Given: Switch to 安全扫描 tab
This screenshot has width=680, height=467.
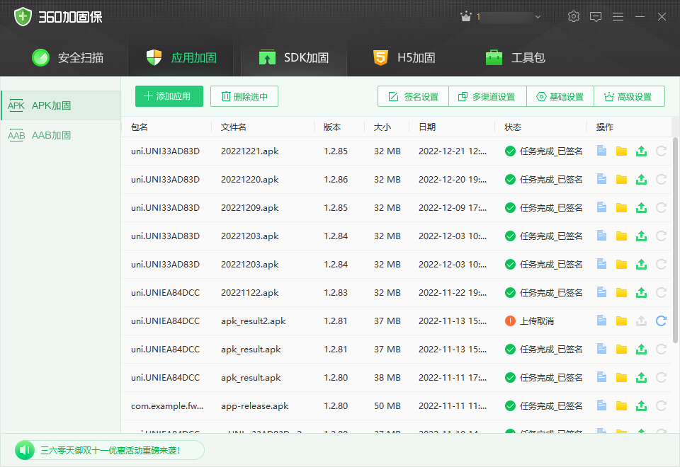Looking at the screenshot, I should [68, 58].
